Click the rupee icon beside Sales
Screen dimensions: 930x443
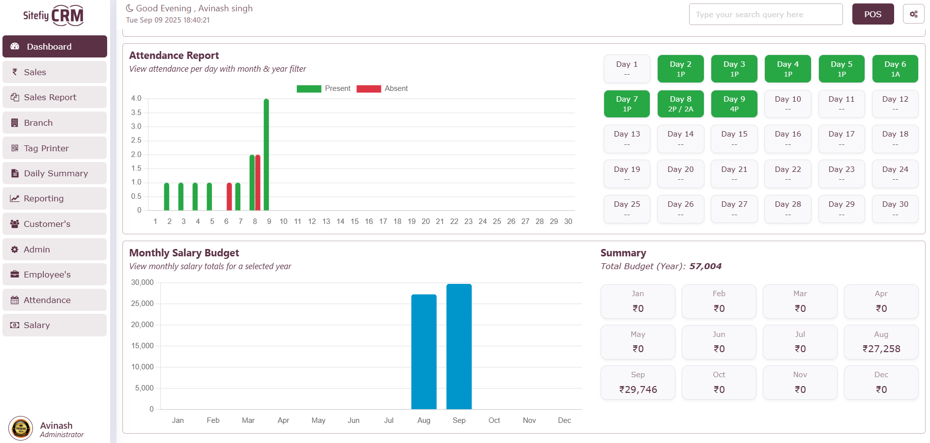pos(15,72)
